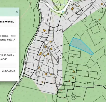
Task: Click the circled 22 map marker
Action: [x=96, y=22]
